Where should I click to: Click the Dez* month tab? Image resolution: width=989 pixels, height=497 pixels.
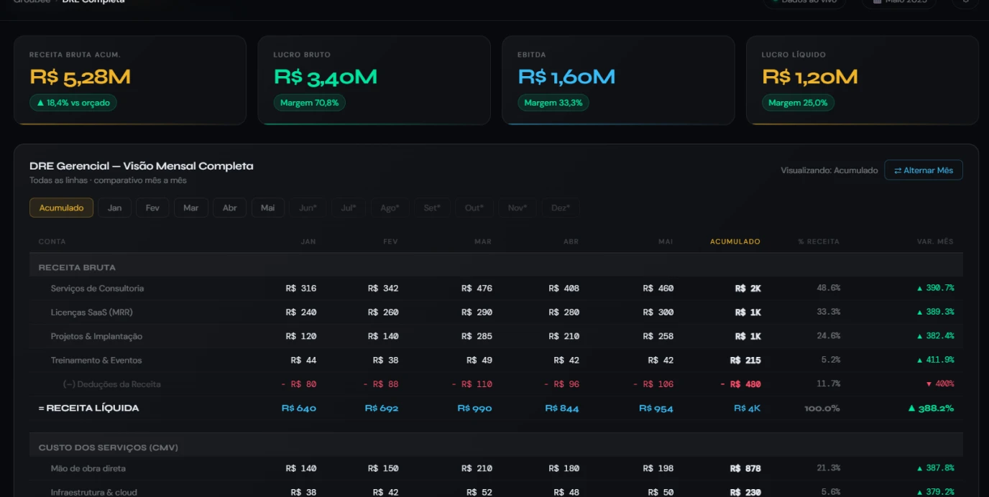560,208
